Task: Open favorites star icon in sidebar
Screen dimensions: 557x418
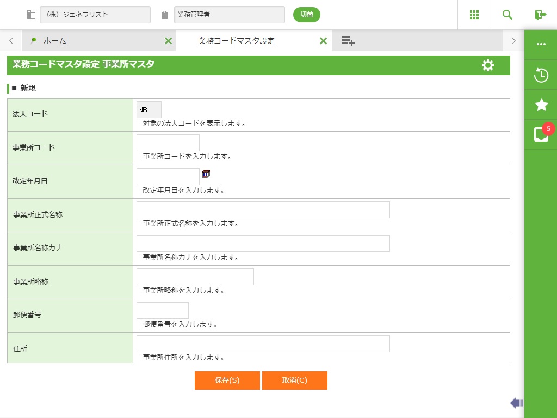Action: (541, 105)
